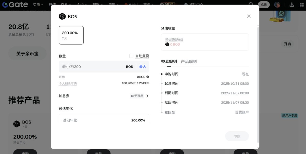The image size is (306, 154).
Task: Click the BOS icon under 预估基础收益
Action: pos(167,44)
